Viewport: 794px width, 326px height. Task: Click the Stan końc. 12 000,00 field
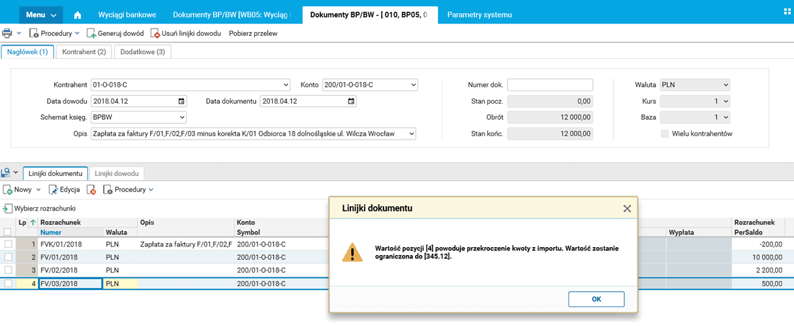tap(550, 134)
